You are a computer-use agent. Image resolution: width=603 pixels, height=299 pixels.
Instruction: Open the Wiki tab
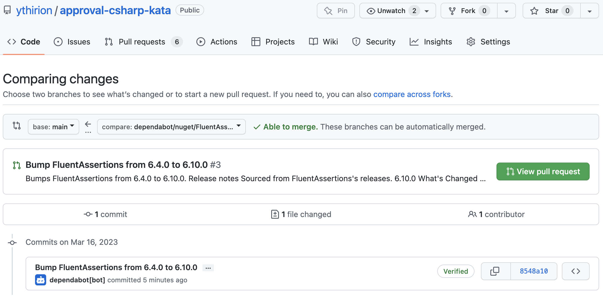coord(323,42)
